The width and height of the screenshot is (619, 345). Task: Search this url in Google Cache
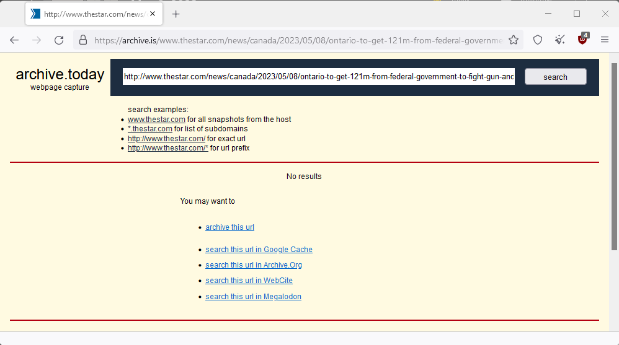point(259,250)
